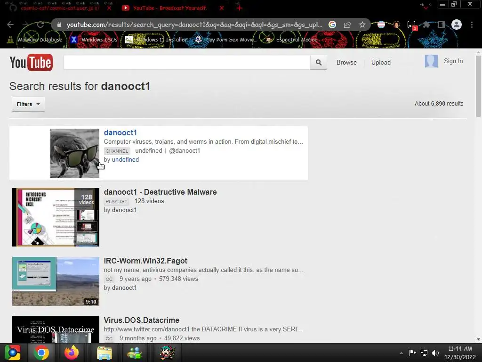Viewport: 482px width, 362px height.
Task: Open the danooct1 channel title link
Action: [x=120, y=132]
